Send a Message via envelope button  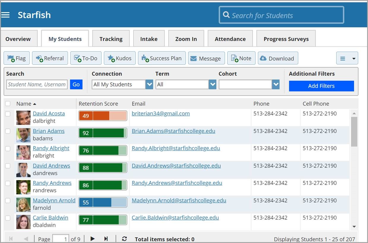click(x=206, y=59)
